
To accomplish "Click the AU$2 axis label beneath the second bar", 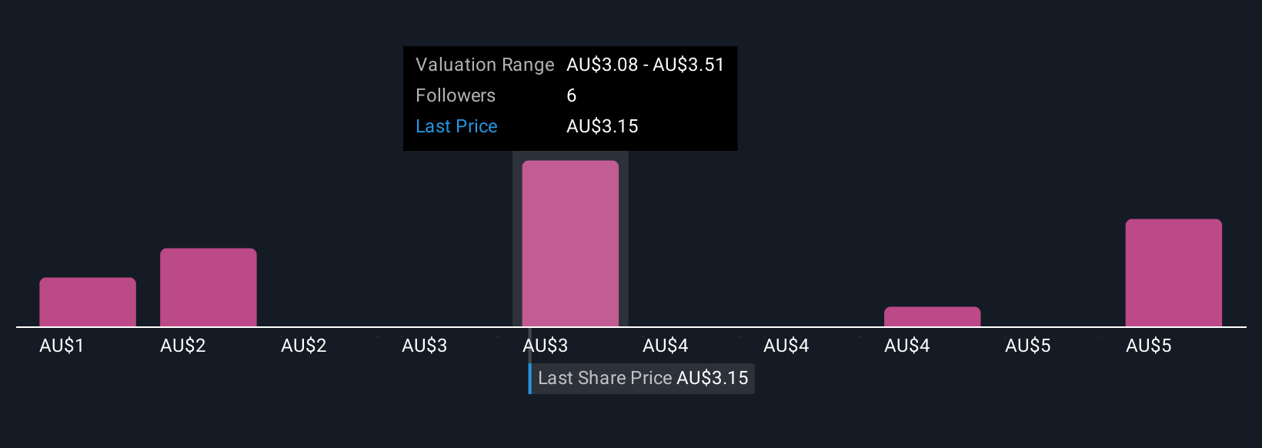I will pos(183,346).
